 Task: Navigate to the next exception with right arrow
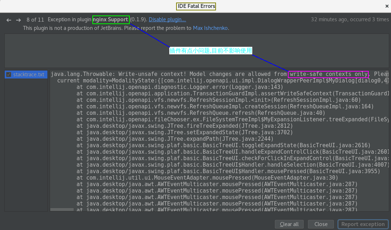pos(18,20)
